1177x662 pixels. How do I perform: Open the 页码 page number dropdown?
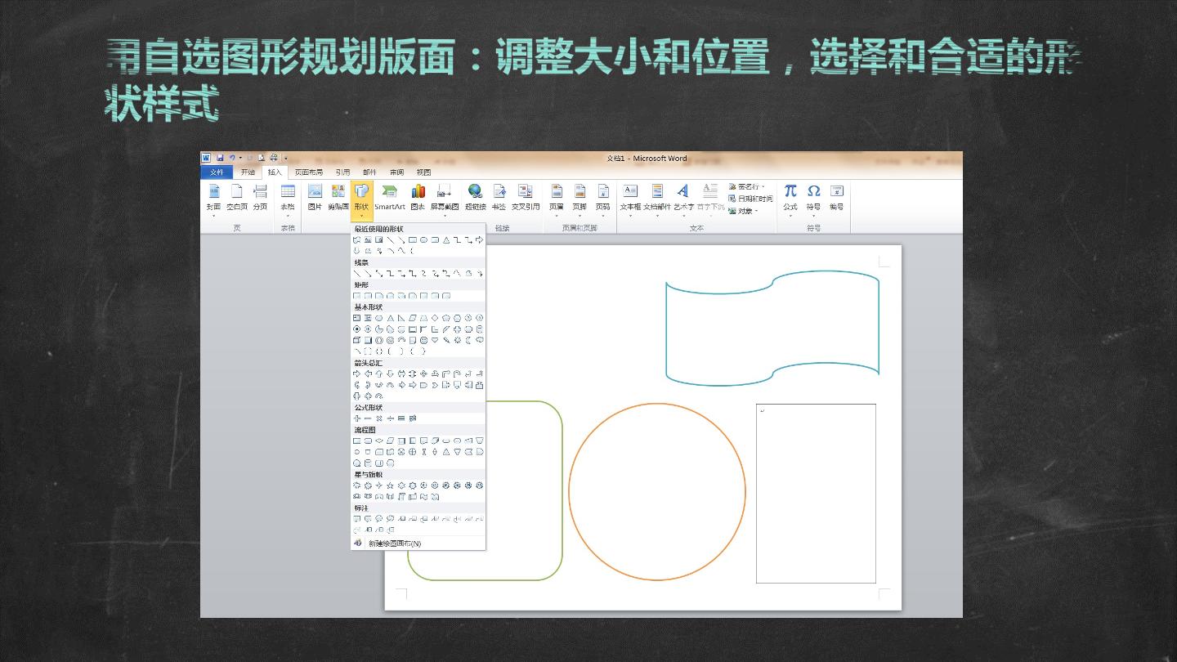point(602,199)
